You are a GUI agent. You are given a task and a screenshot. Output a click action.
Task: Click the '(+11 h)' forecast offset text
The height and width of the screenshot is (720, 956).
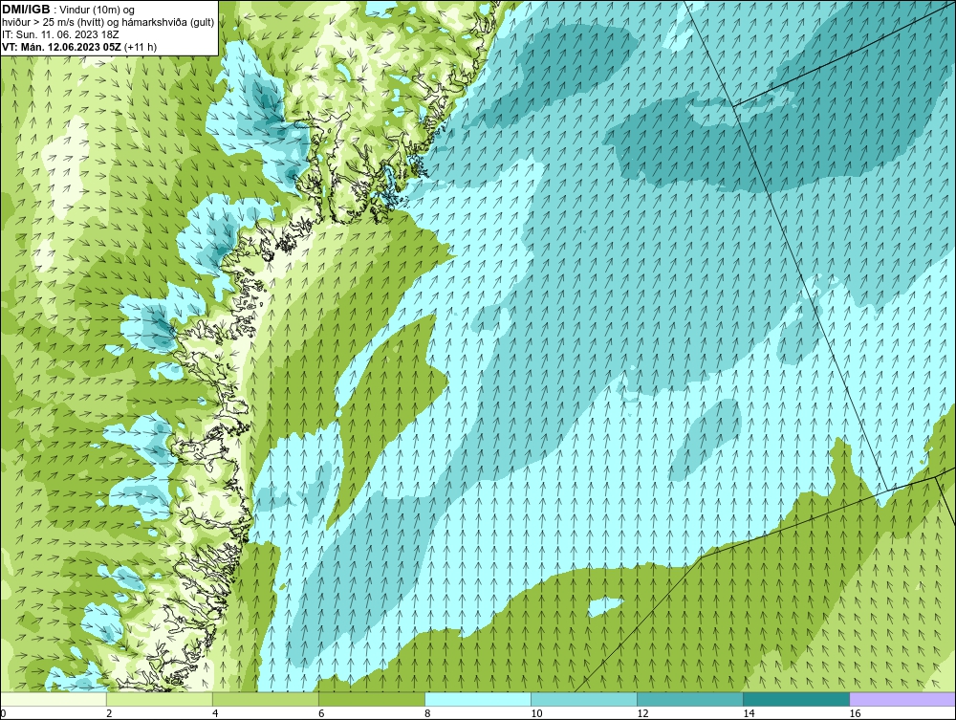tap(141, 47)
